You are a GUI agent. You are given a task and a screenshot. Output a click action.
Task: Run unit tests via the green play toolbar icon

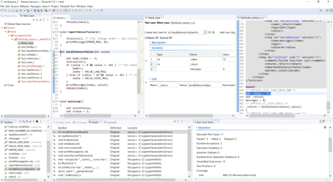(x=46, y=10)
